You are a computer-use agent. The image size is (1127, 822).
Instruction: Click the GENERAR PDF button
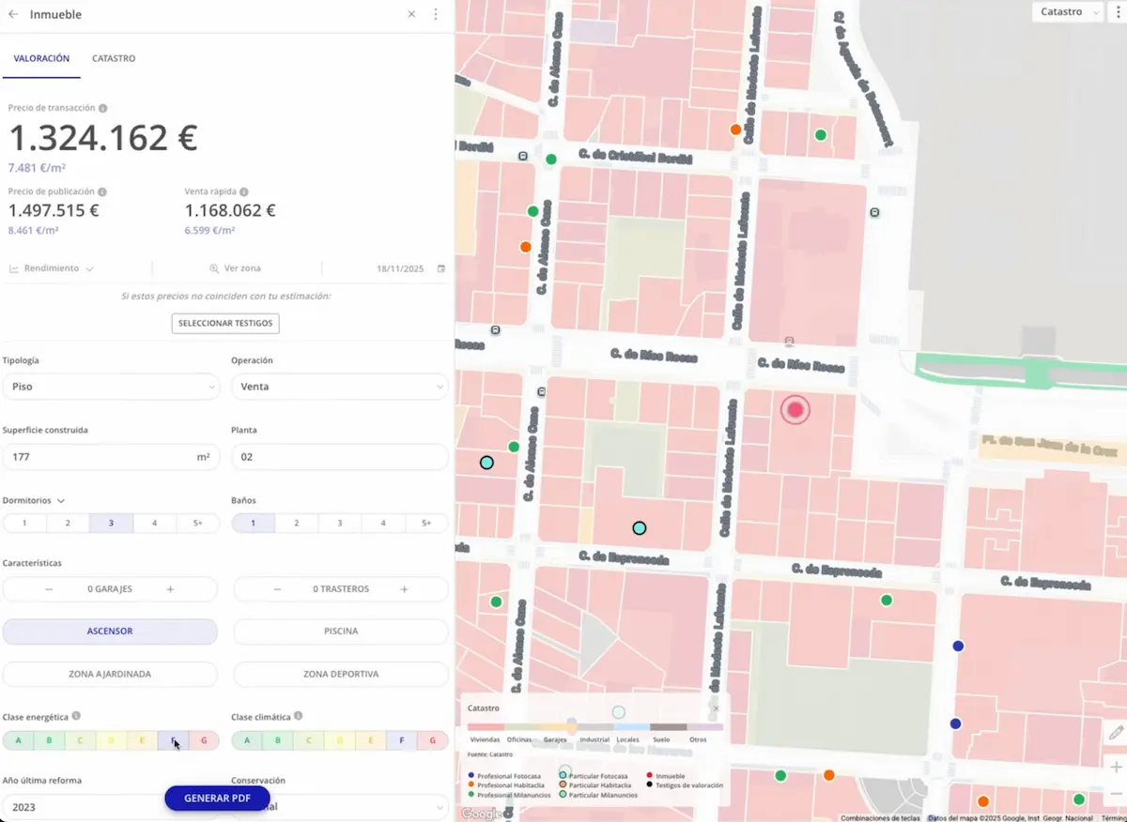217,798
